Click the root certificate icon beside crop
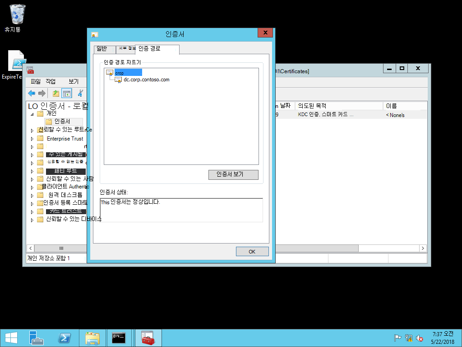The height and width of the screenshot is (347, 462). (x=110, y=72)
